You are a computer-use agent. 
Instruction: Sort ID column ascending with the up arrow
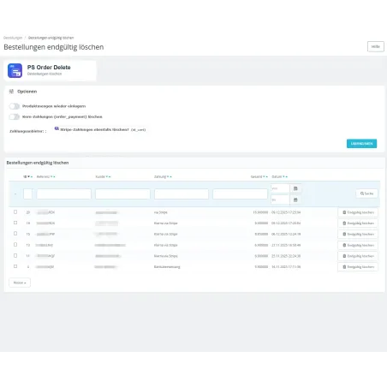[x=32, y=176]
